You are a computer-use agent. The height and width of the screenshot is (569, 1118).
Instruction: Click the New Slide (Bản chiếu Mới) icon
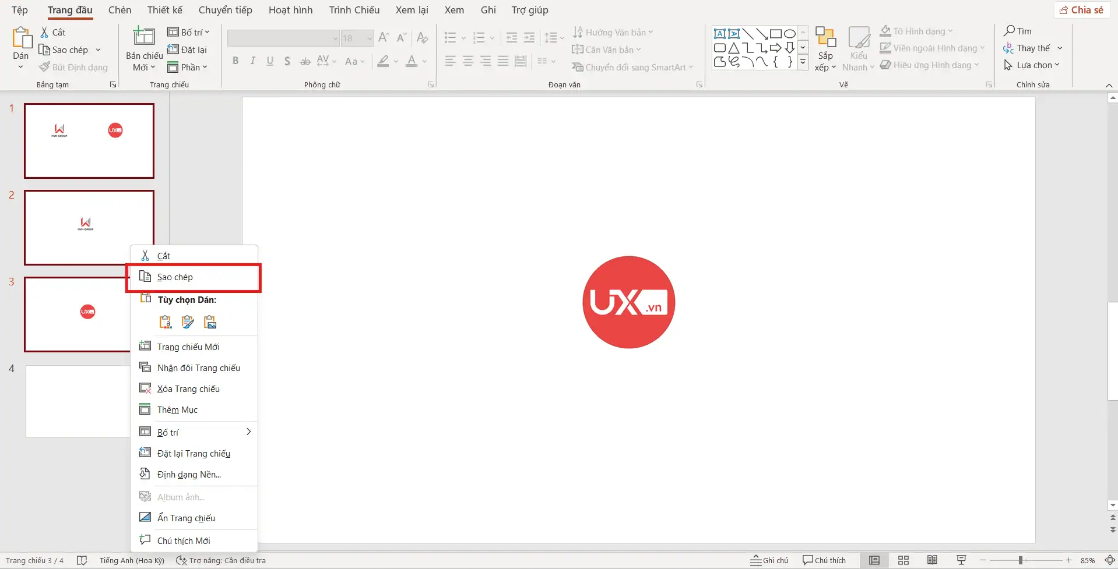pos(143,37)
